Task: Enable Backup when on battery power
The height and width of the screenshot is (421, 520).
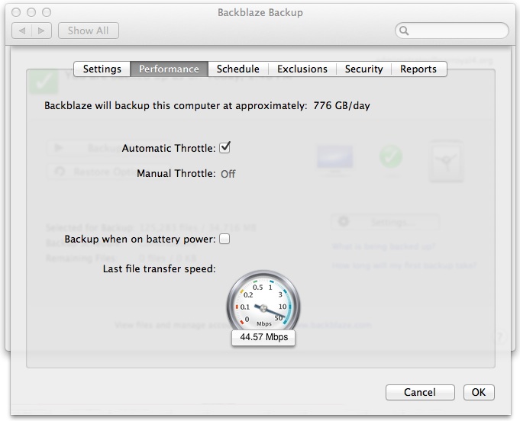Action: coord(224,239)
